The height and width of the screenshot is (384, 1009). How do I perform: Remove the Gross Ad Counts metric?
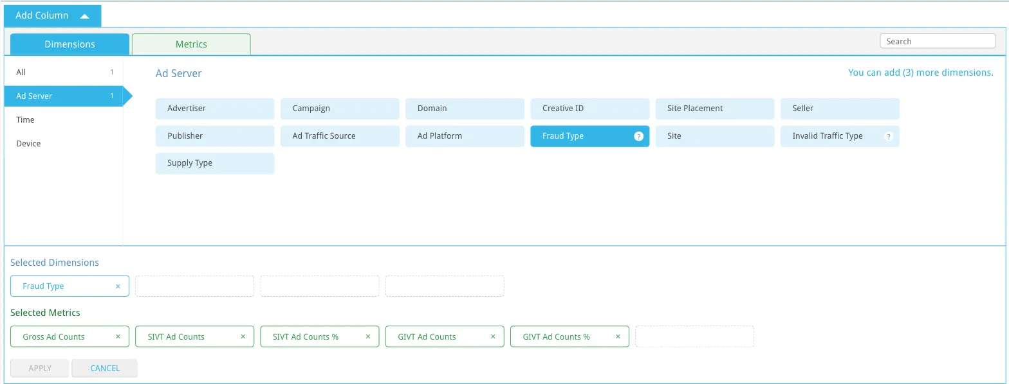[118, 336]
